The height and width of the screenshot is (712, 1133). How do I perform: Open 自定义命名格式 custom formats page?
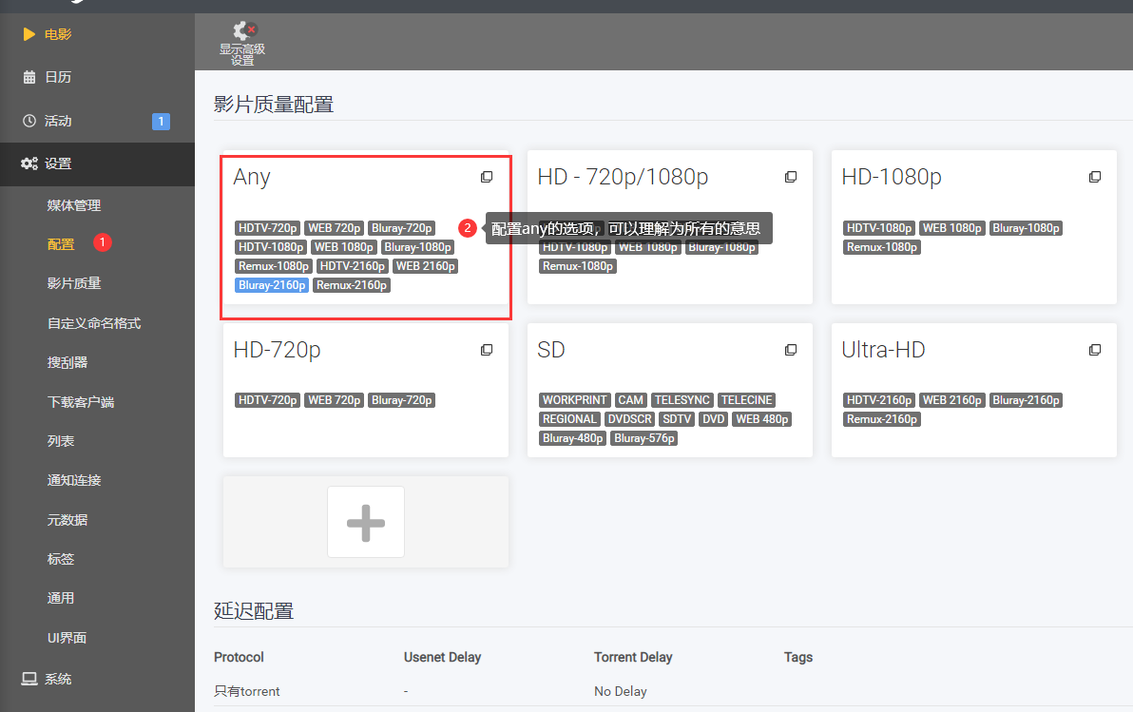(x=94, y=323)
